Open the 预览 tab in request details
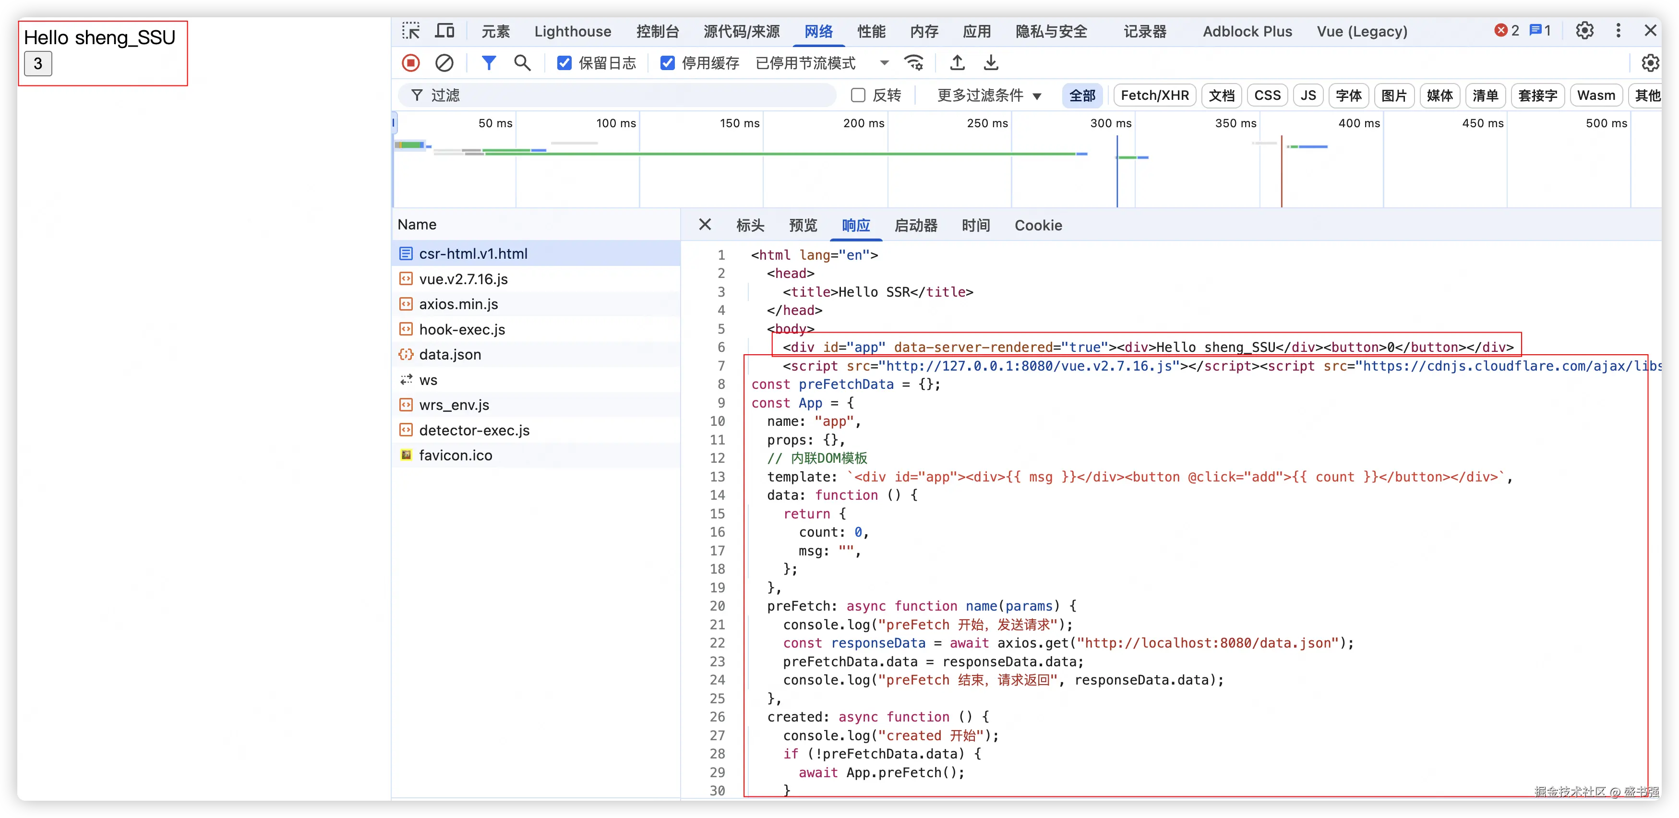1679x818 pixels. click(803, 225)
